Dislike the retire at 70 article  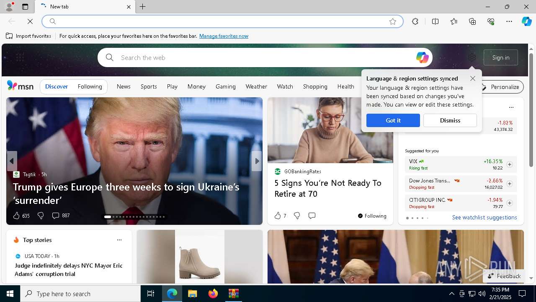click(297, 216)
